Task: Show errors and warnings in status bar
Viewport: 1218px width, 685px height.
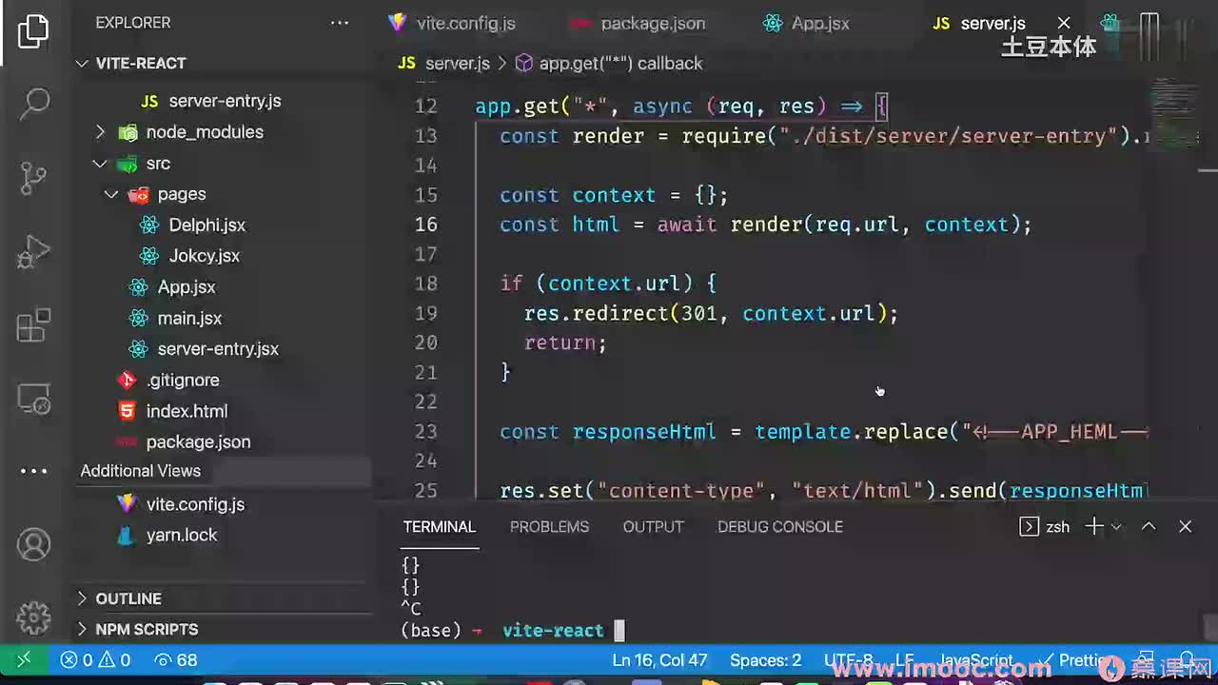Action: tap(95, 660)
